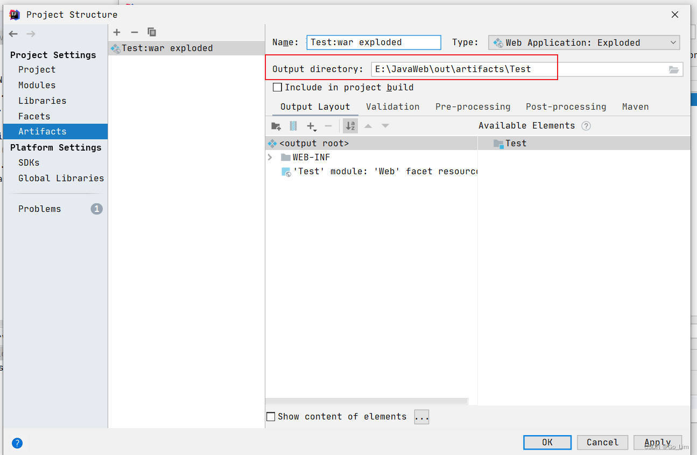
Task: Go back with the left arrow icon
Action: [13, 34]
